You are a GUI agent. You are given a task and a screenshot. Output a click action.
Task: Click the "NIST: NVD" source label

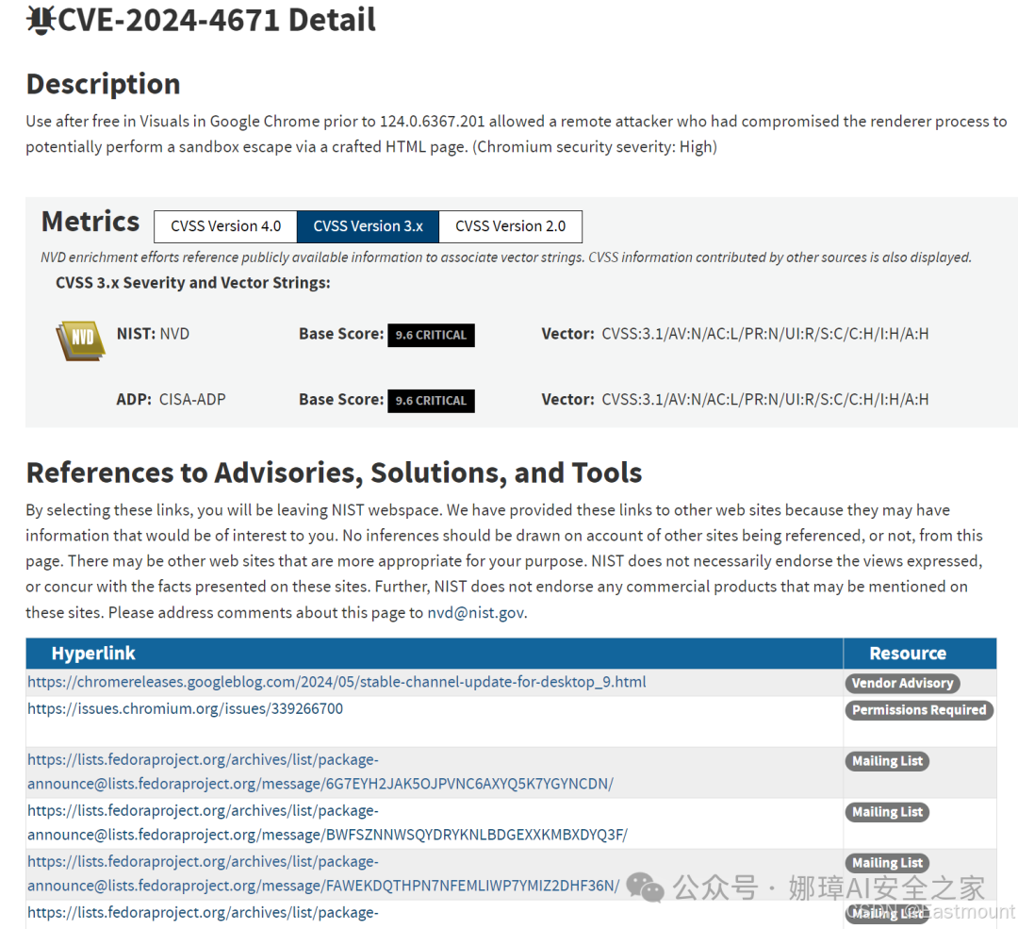click(x=154, y=334)
